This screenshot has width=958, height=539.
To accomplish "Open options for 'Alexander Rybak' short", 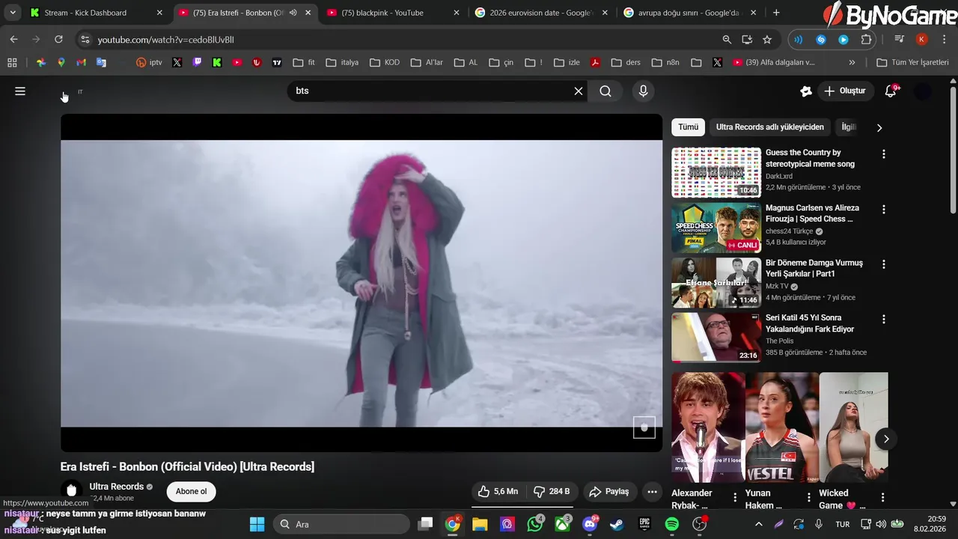I will 735,497.
